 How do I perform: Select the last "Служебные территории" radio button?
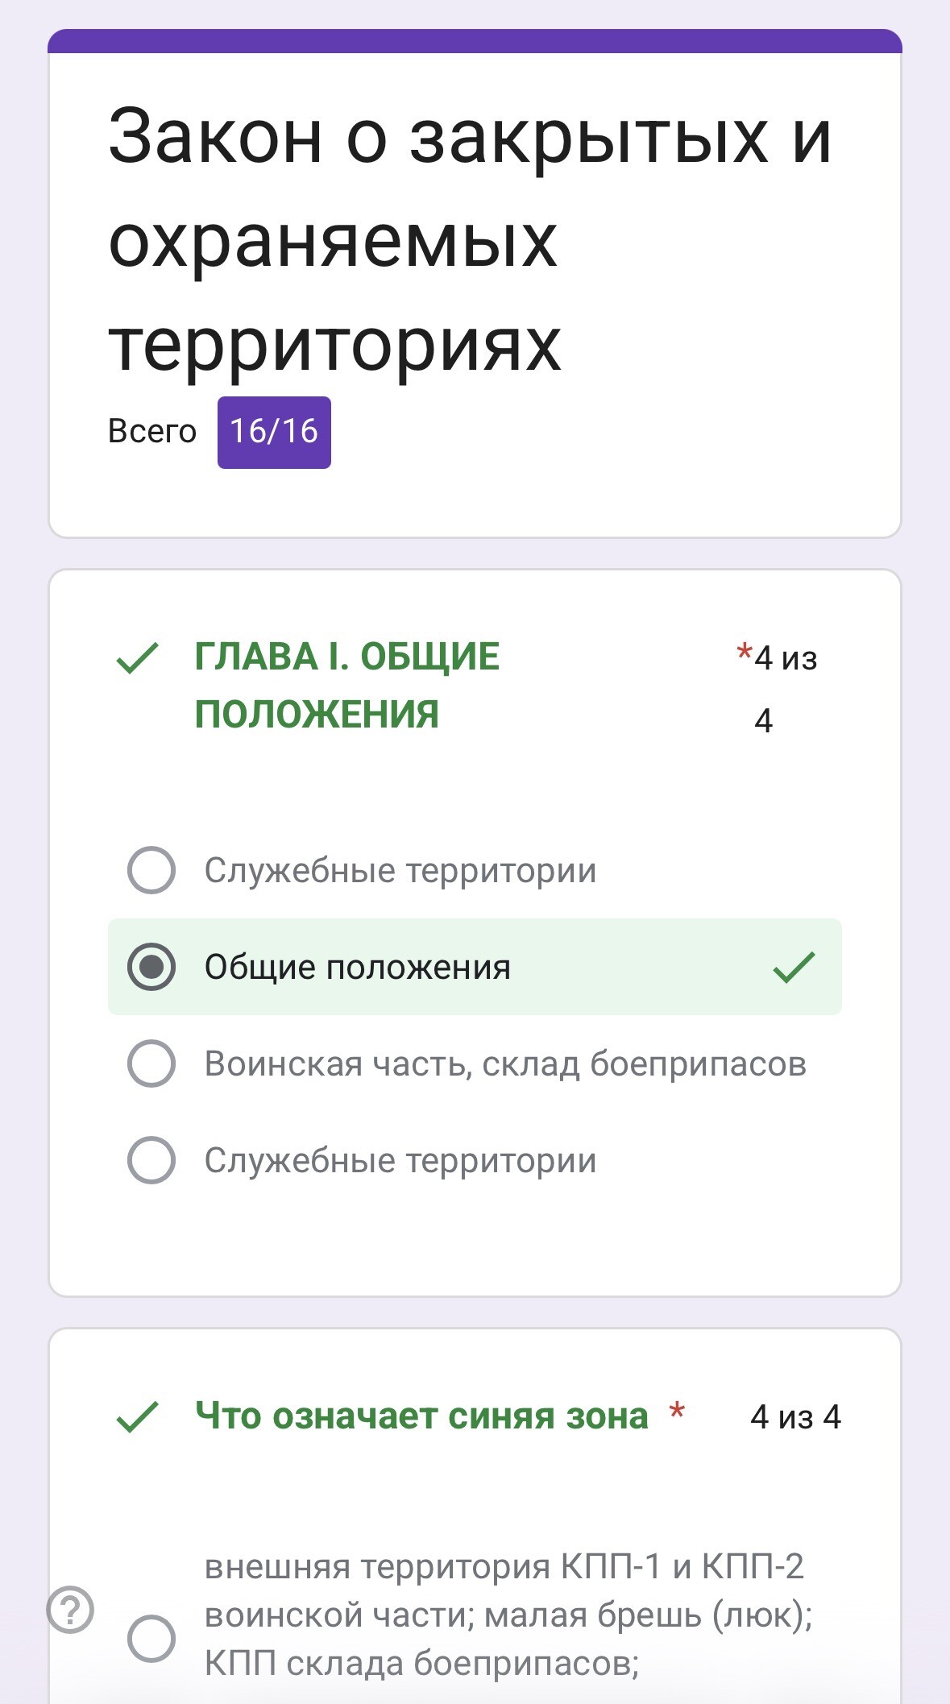pyautogui.click(x=151, y=1160)
